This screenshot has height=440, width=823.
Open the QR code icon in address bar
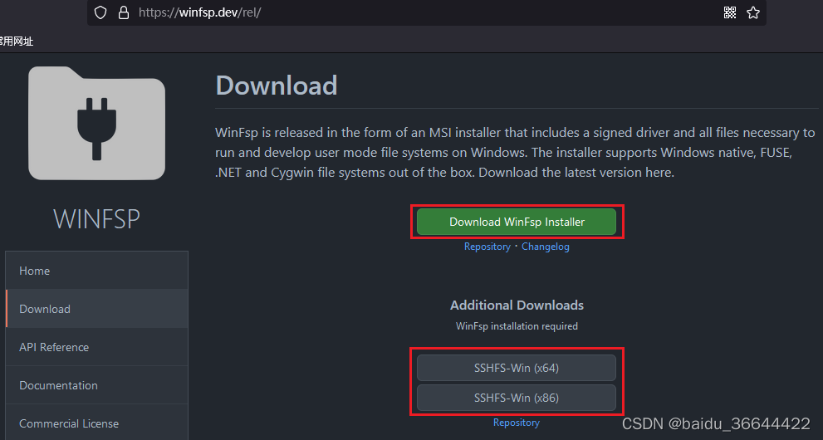click(730, 12)
